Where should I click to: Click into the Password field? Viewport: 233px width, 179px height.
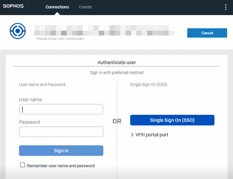tap(61, 132)
